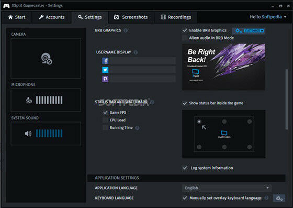
Task: Adjust the microphone volume level bar
Action: coord(49,100)
